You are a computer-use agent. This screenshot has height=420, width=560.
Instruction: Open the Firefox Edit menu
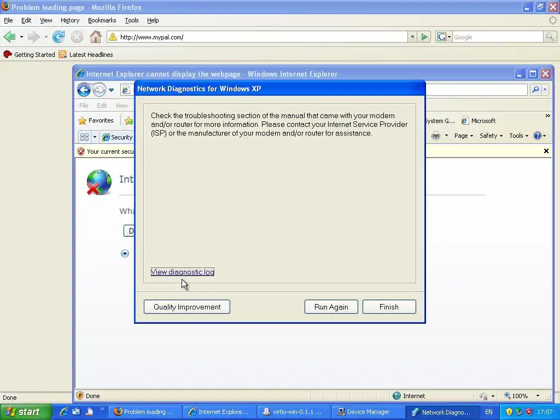[x=26, y=20]
